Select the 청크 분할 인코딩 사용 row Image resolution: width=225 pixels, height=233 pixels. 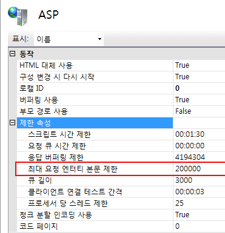(121, 215)
